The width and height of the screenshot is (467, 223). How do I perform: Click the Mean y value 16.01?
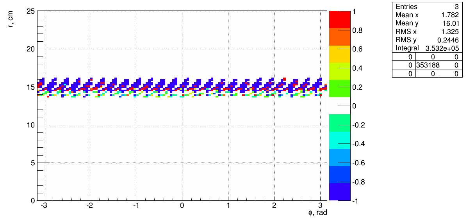(451, 23)
